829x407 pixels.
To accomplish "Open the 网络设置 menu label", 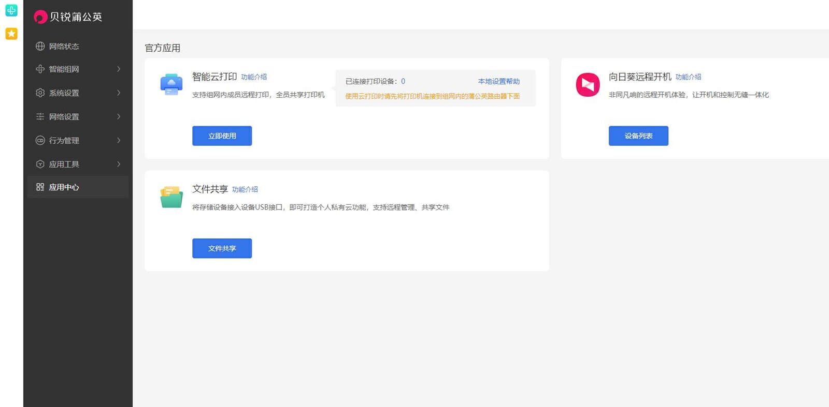I will [64, 117].
